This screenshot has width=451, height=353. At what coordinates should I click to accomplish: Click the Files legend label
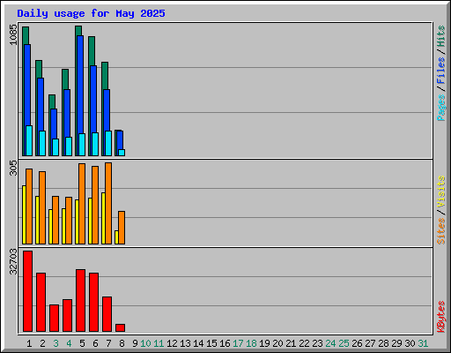(440, 70)
